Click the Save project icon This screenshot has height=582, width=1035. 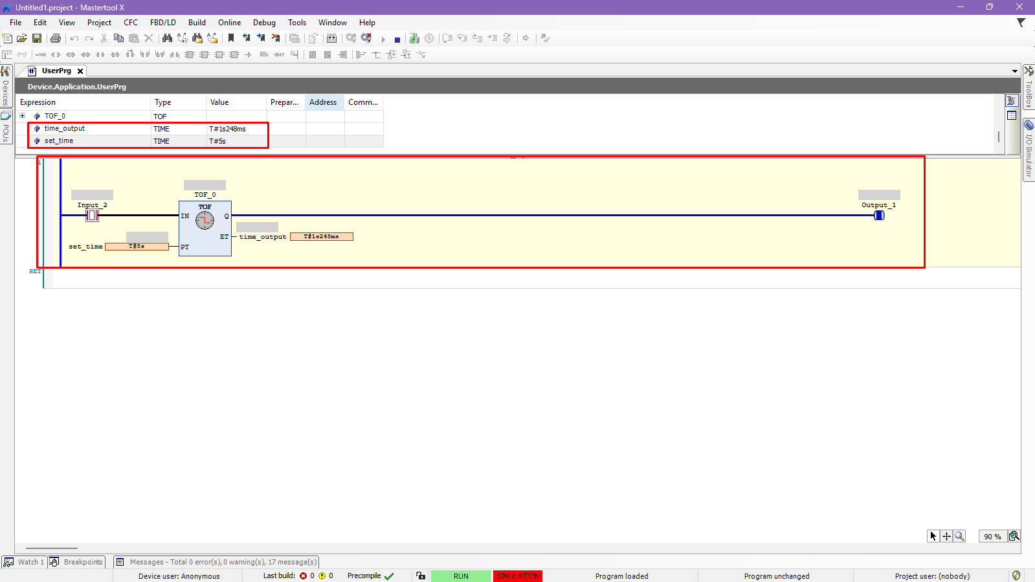pos(37,39)
